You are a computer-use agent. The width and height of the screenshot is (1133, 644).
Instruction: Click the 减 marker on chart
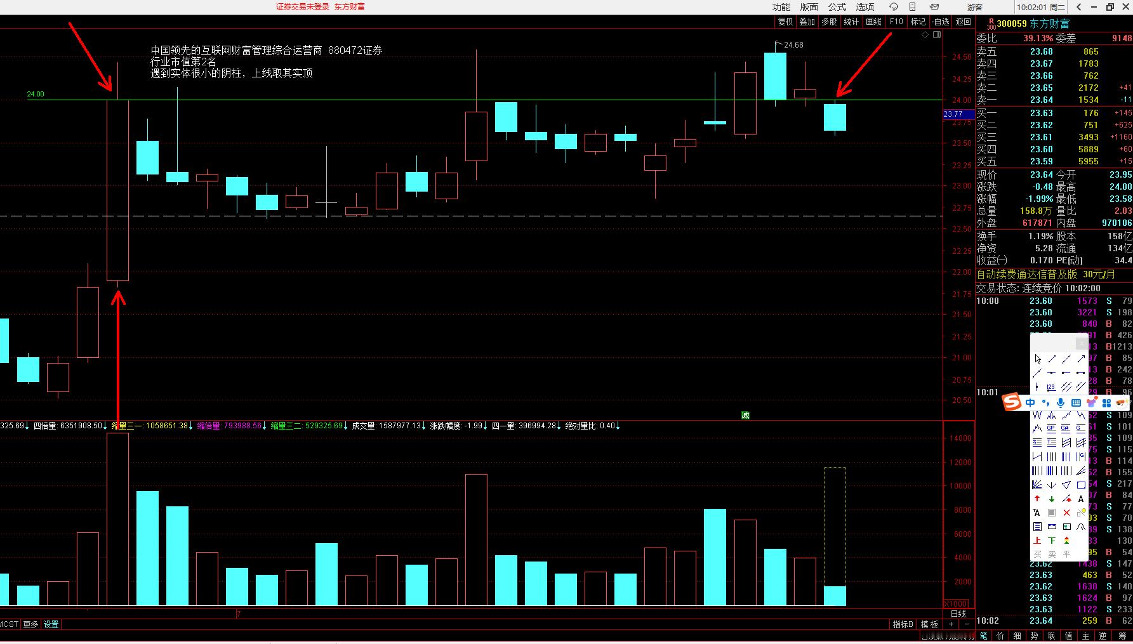tap(745, 416)
